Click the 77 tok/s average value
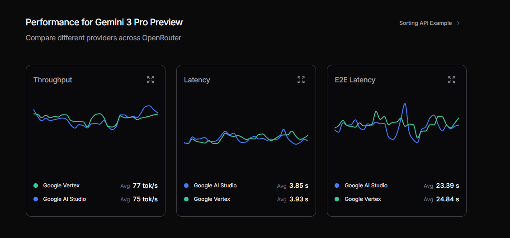510x238 pixels. (145, 186)
